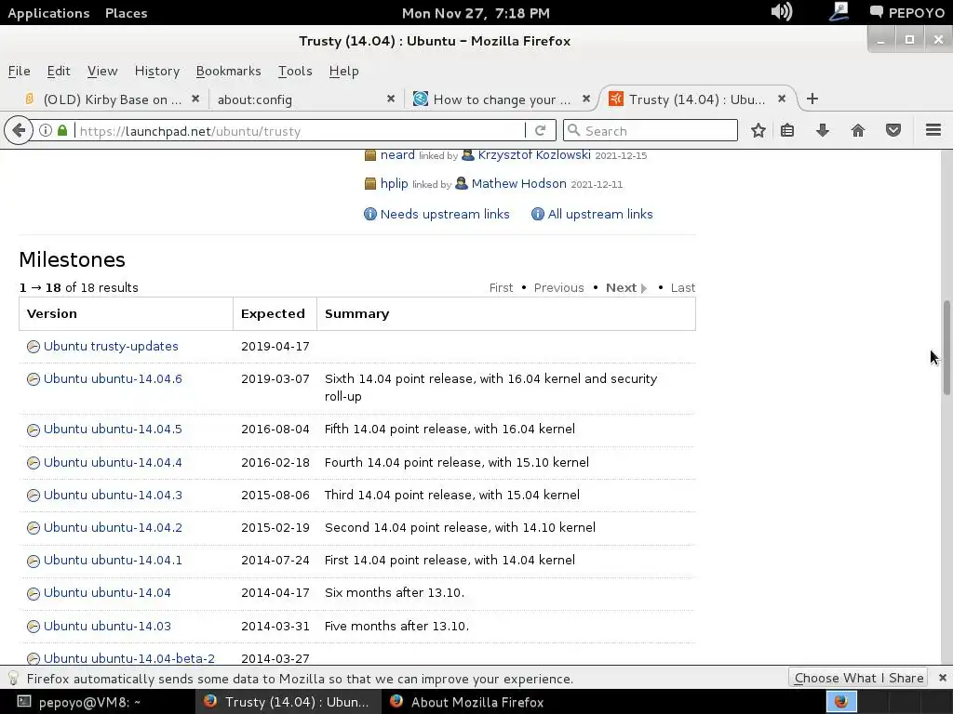Click the Choose What I Share button
Image resolution: width=953 pixels, height=714 pixels.
pos(858,678)
